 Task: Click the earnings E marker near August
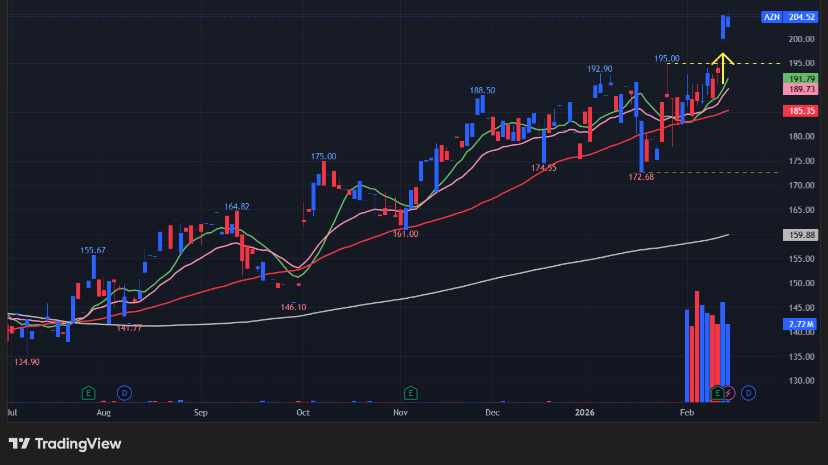[88, 393]
